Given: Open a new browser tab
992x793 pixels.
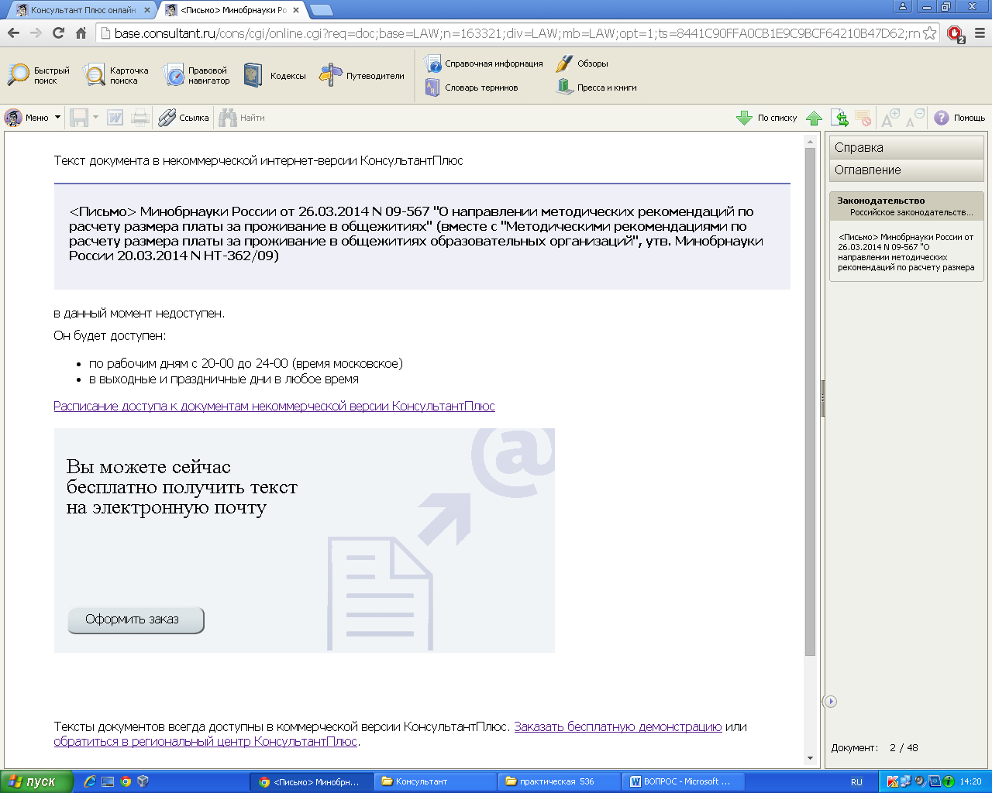Looking at the screenshot, I should click(x=321, y=10).
